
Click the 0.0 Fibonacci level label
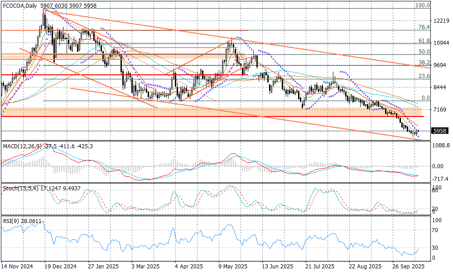pos(425,97)
